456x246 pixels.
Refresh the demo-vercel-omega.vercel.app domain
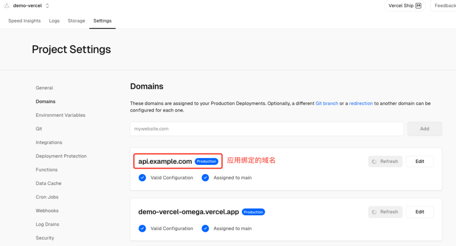385,212
